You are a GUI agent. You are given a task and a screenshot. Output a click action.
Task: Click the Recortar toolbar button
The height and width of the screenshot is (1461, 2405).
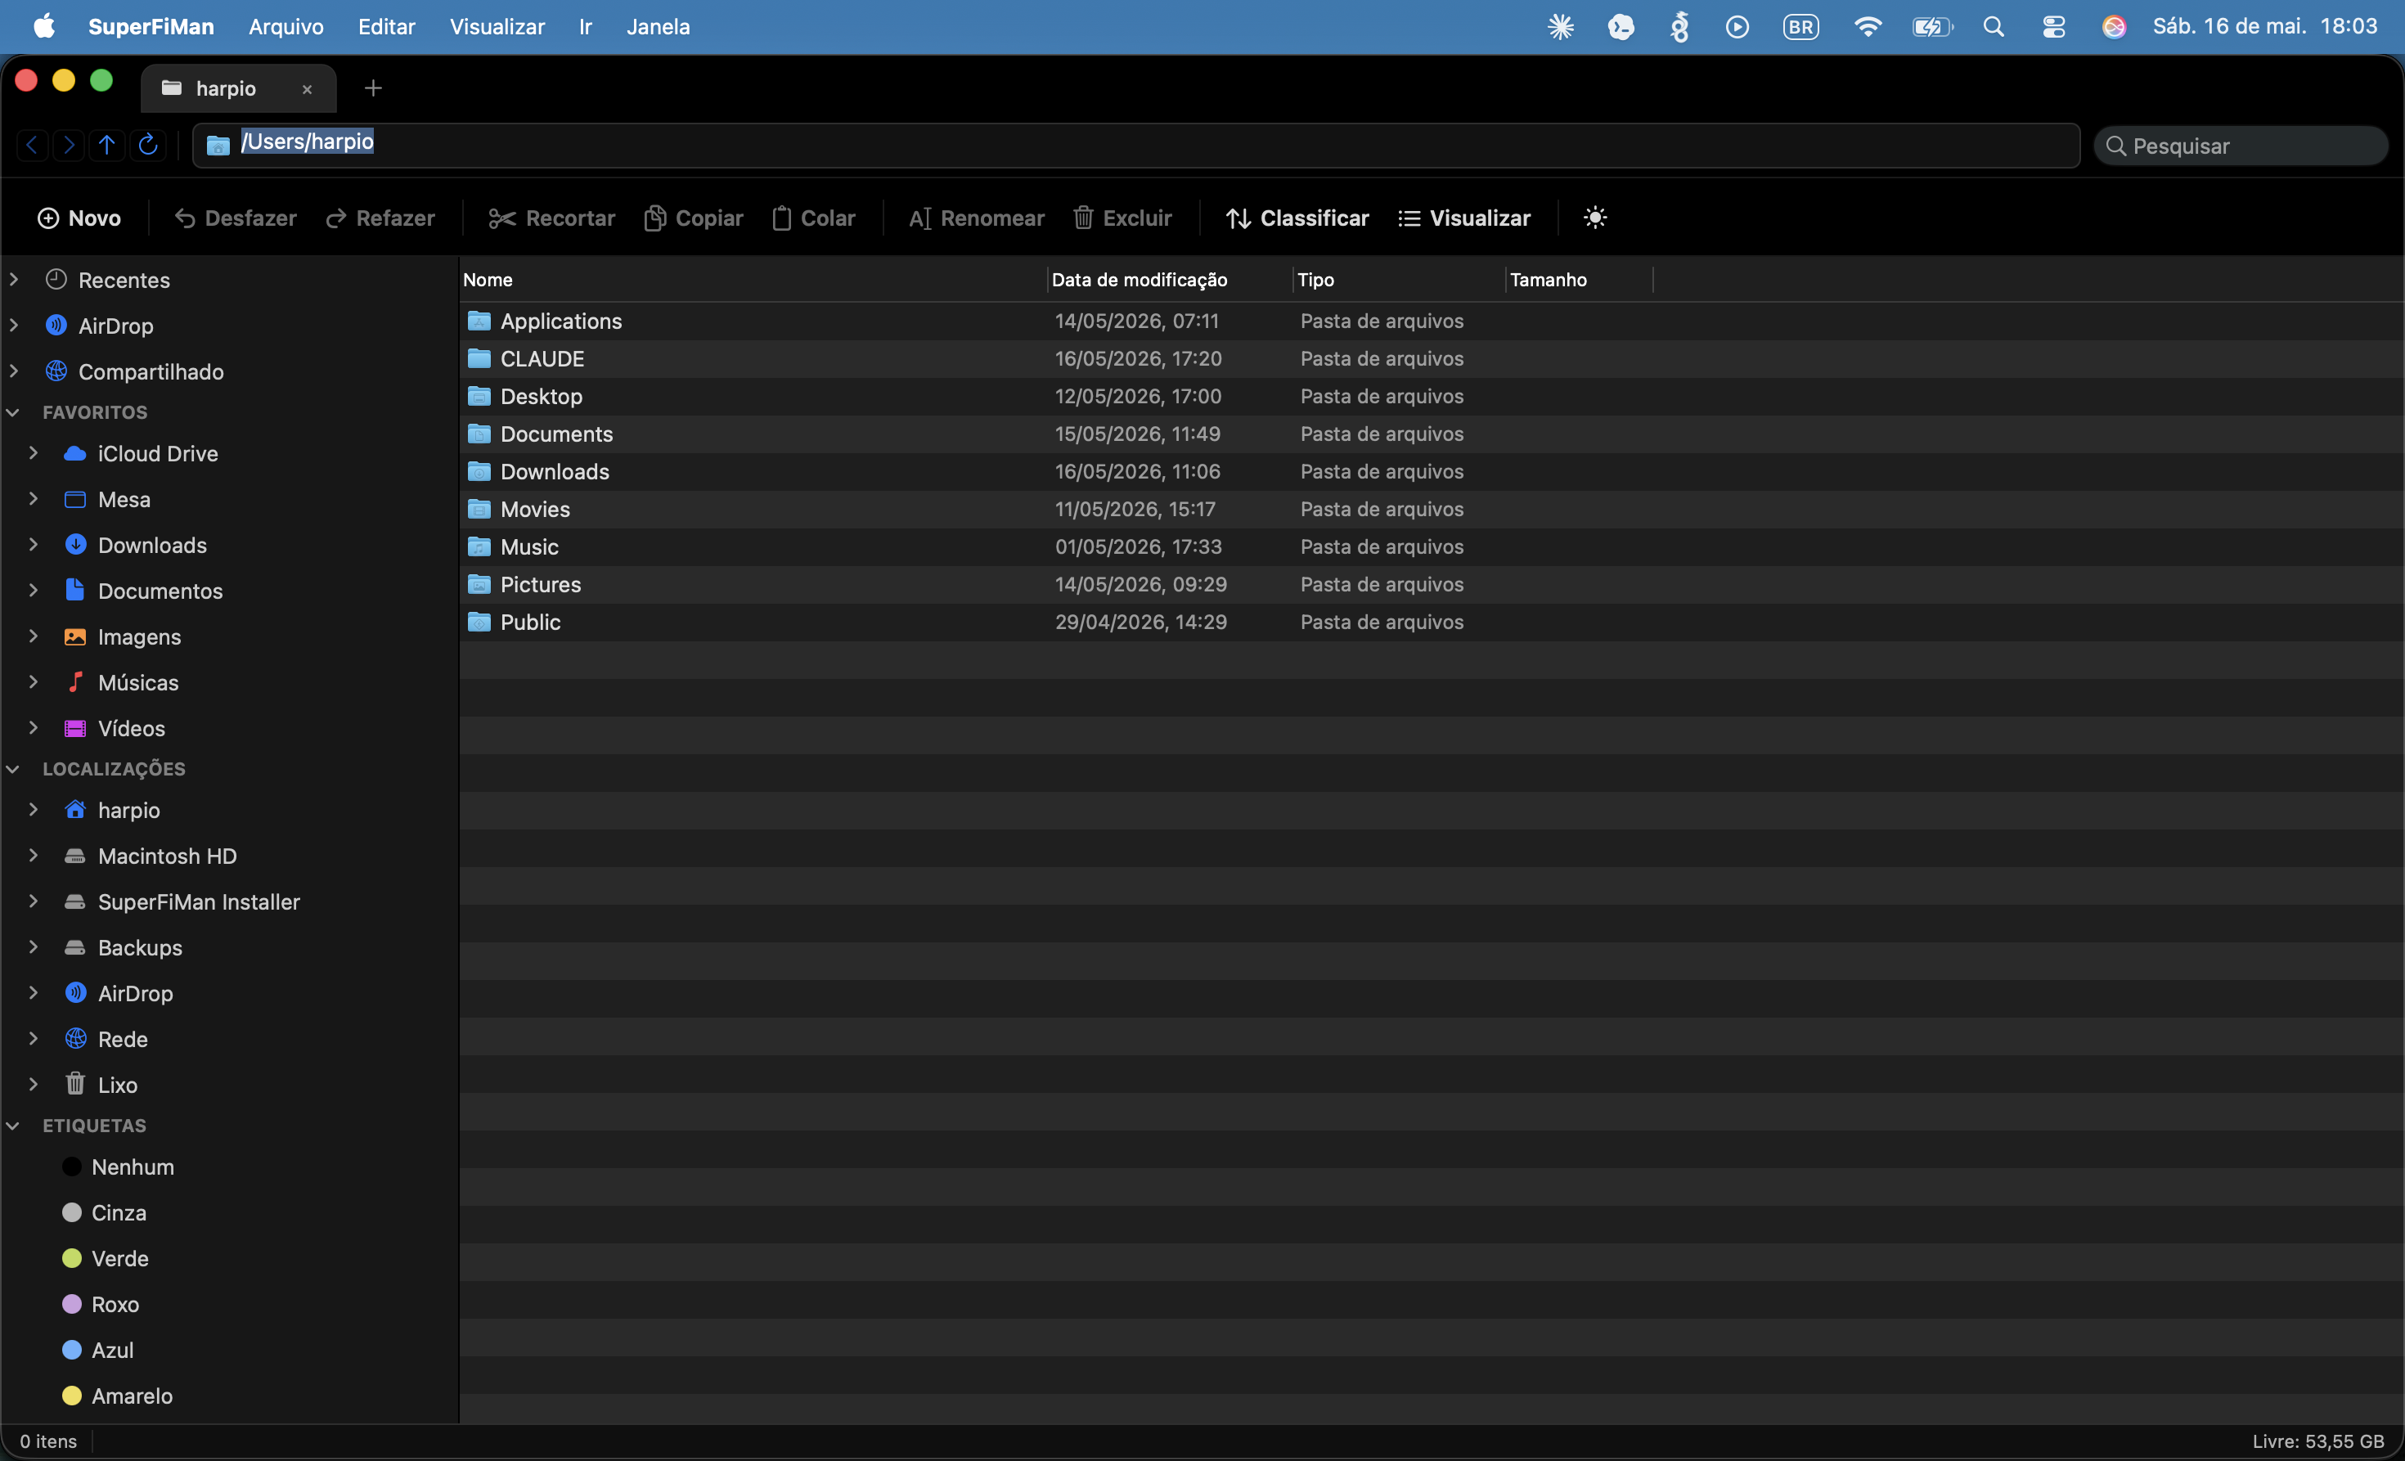point(551,218)
